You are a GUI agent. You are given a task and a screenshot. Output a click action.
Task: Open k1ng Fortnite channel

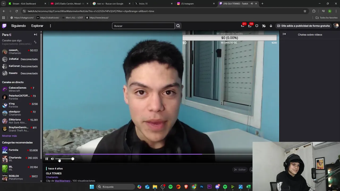coord(20,105)
